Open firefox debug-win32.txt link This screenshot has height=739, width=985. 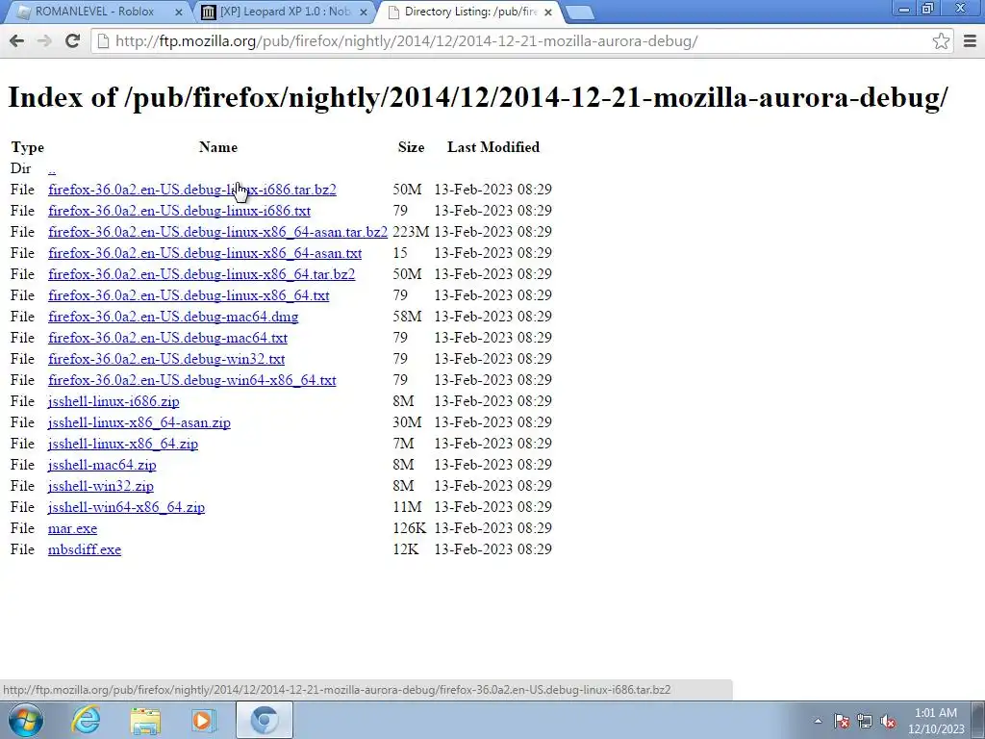(166, 359)
